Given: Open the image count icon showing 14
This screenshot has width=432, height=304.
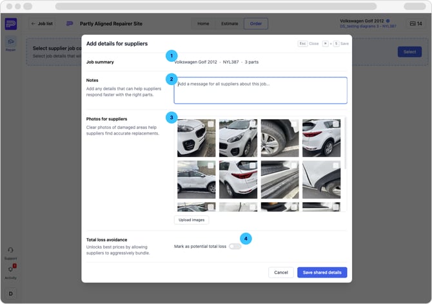Looking at the screenshot, I should [416, 24].
